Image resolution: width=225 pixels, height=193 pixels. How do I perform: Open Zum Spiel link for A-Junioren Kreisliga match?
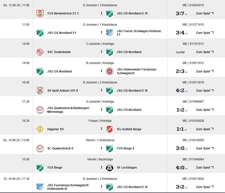click(205, 110)
